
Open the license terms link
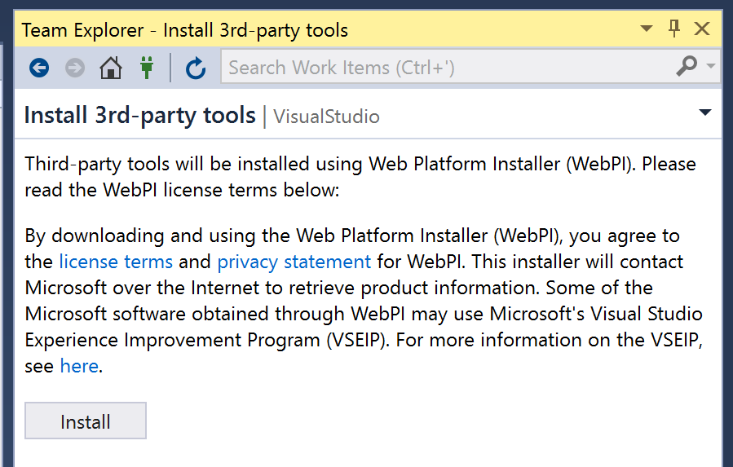pyautogui.click(x=116, y=262)
